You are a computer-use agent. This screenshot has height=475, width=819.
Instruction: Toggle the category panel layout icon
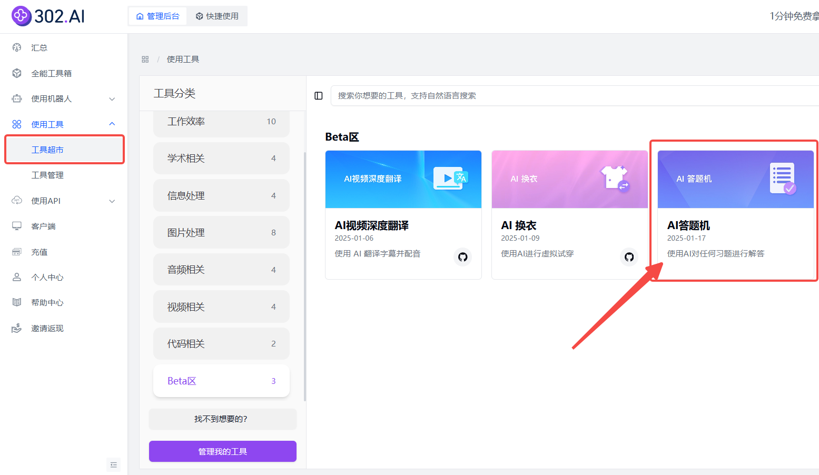coord(318,96)
